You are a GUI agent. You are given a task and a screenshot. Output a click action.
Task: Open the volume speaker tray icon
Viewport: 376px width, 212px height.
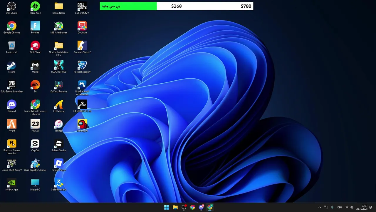coord(352,207)
